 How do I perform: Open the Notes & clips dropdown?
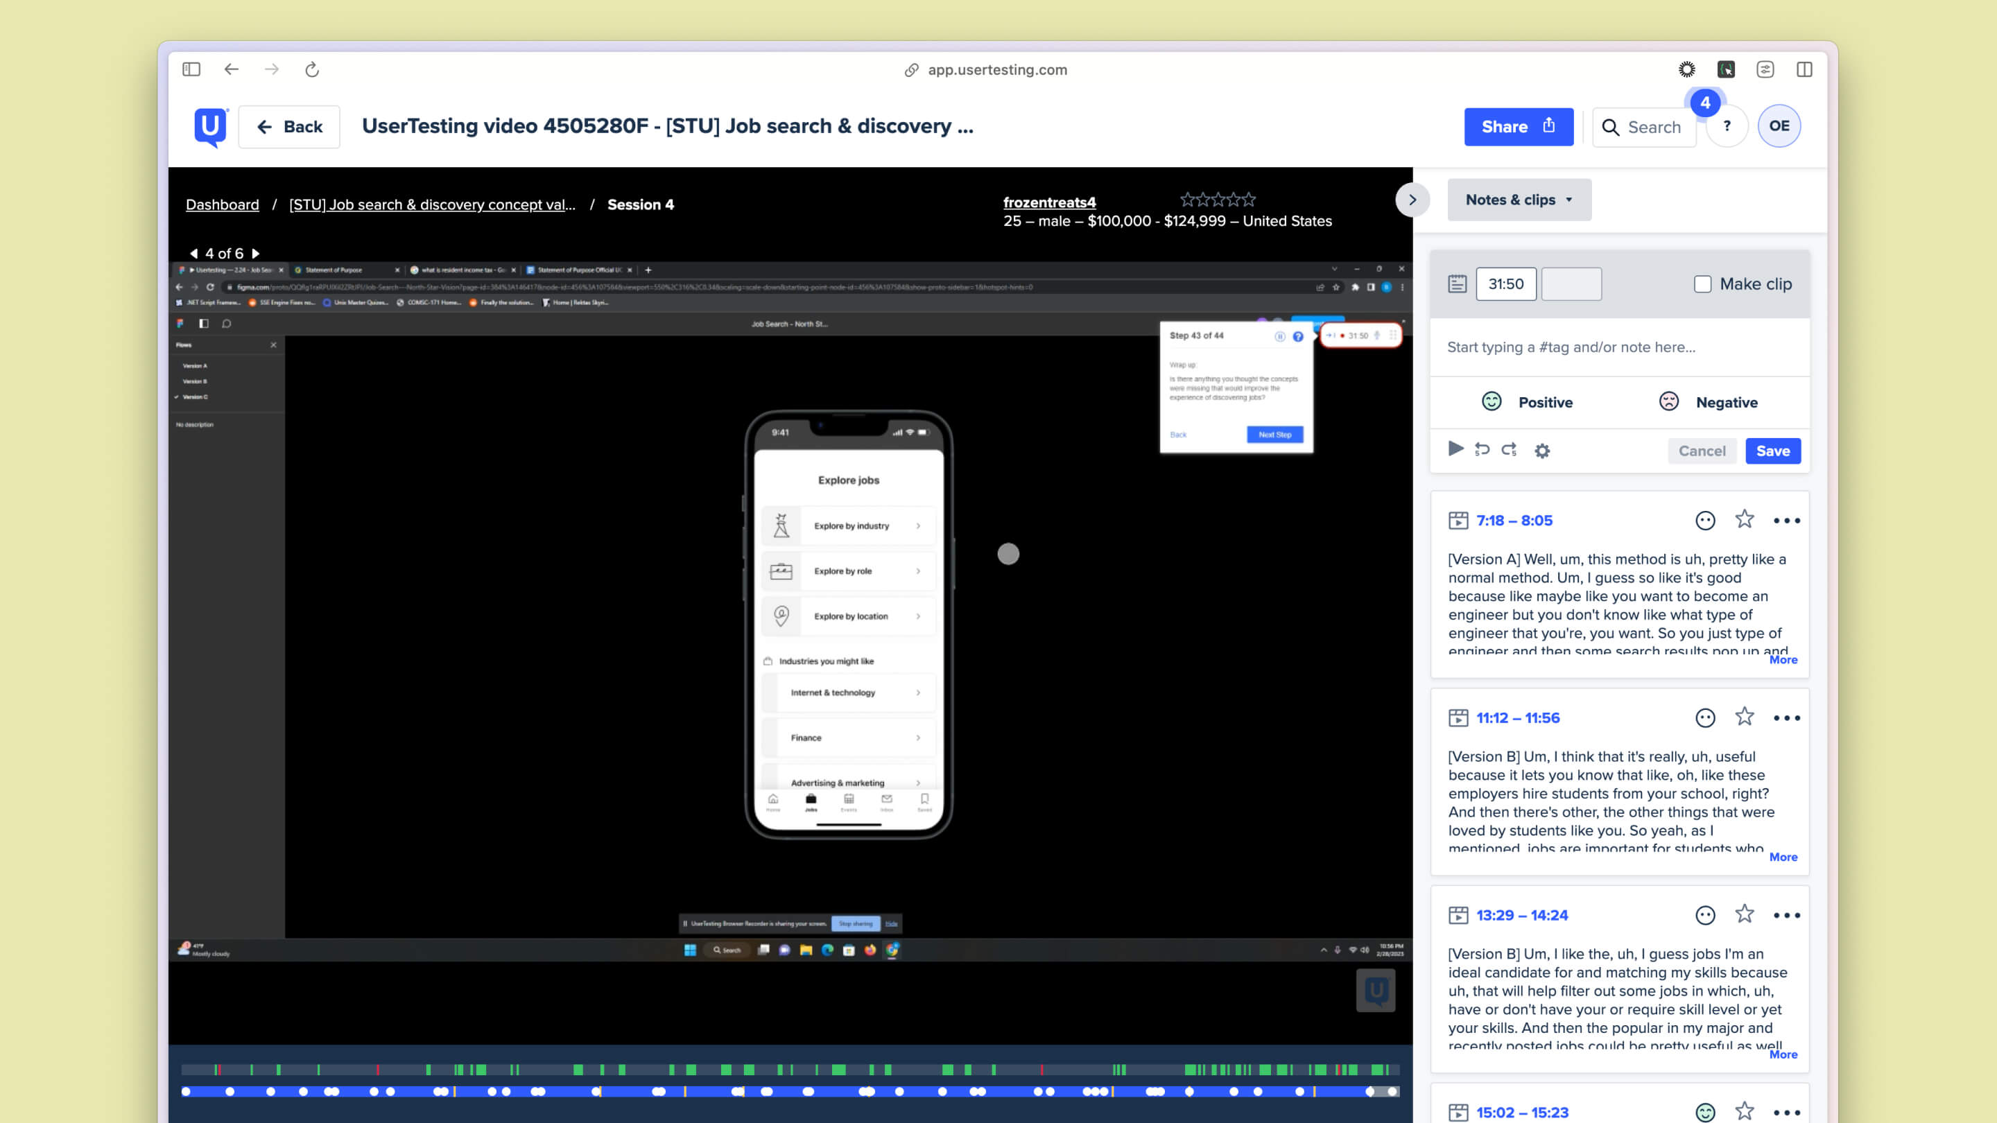pyautogui.click(x=1519, y=200)
